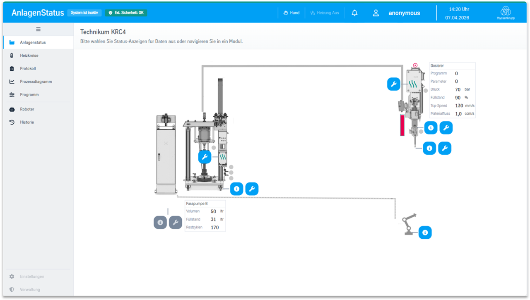Toggle the Heizung Aus heating switch
Screen dimensions: 530x300
coord(325,13)
